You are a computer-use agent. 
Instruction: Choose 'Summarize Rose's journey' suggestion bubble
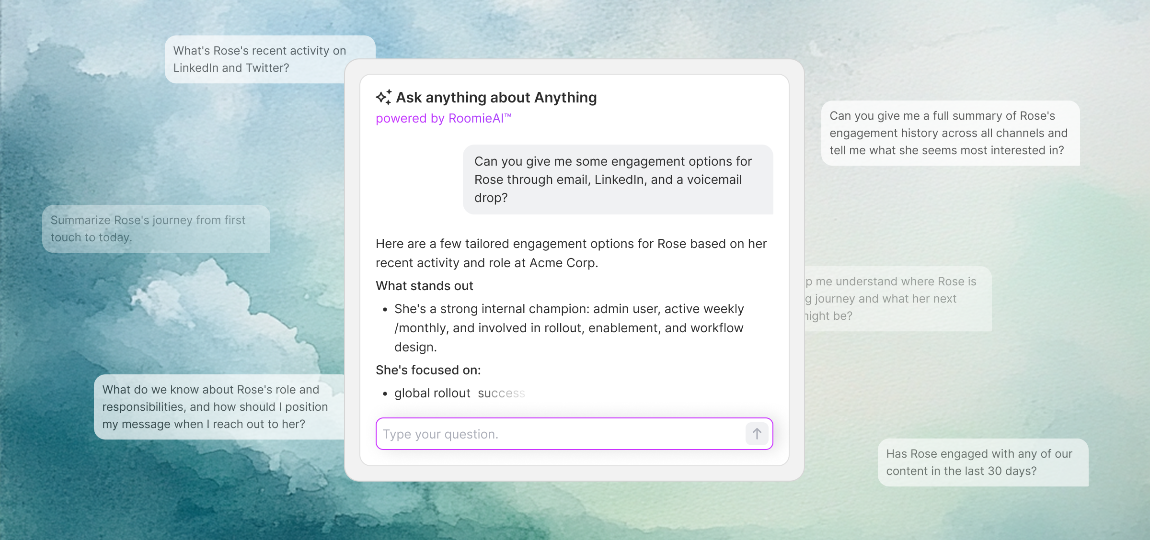point(156,229)
